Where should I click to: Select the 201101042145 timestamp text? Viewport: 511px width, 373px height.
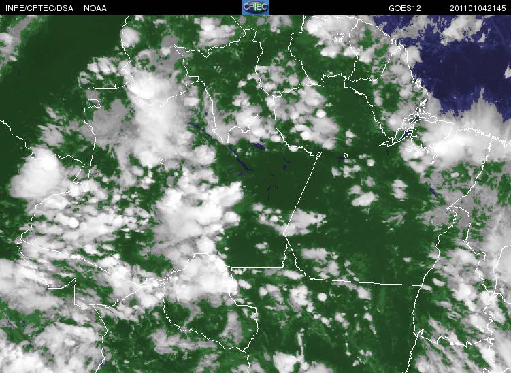[478, 8]
